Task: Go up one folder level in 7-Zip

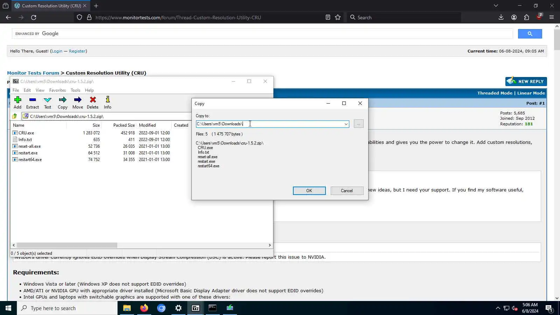Action: click(x=15, y=116)
